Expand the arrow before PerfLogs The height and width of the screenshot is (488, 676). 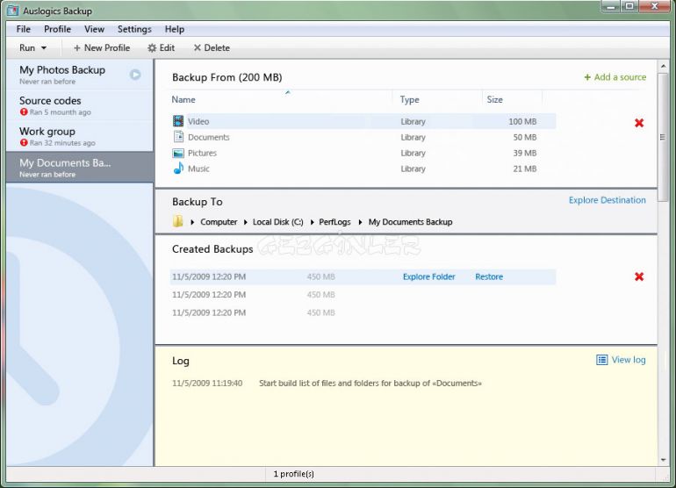312,222
